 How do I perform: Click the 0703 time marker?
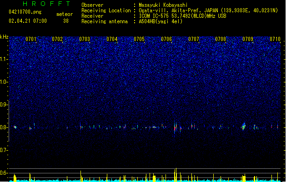[85, 39]
